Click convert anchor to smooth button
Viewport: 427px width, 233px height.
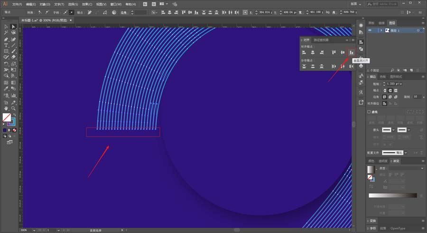(47, 12)
